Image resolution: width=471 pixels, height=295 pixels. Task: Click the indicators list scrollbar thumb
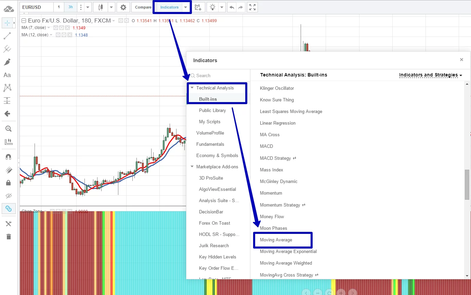[467, 184]
